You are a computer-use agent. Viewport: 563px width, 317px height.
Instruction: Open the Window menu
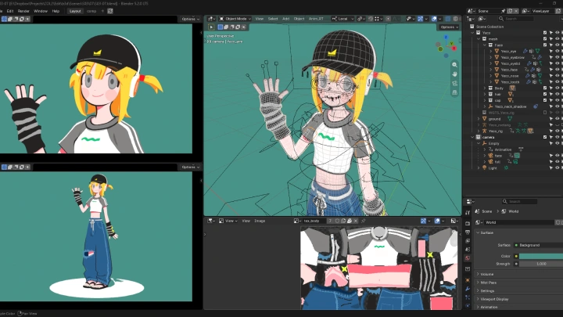click(x=40, y=11)
